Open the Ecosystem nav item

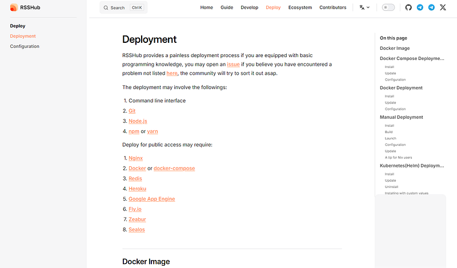pyautogui.click(x=300, y=7)
